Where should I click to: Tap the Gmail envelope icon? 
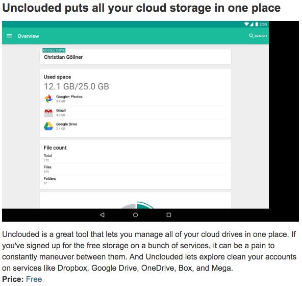48,113
